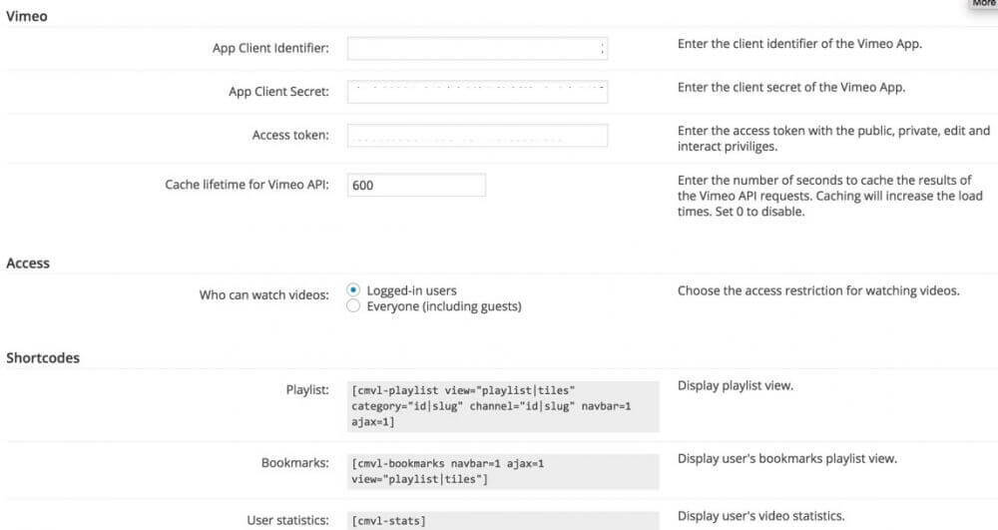Image resolution: width=998 pixels, height=530 pixels.
Task: Focus the App Client Secret text box
Action: click(477, 92)
